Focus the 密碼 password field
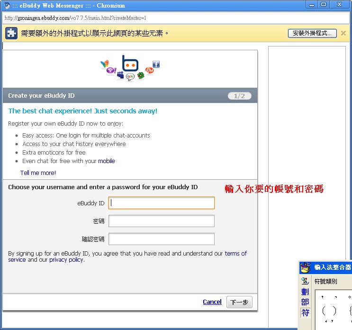Image resolution: width=352 pixels, height=330 pixels. pyautogui.click(x=162, y=221)
